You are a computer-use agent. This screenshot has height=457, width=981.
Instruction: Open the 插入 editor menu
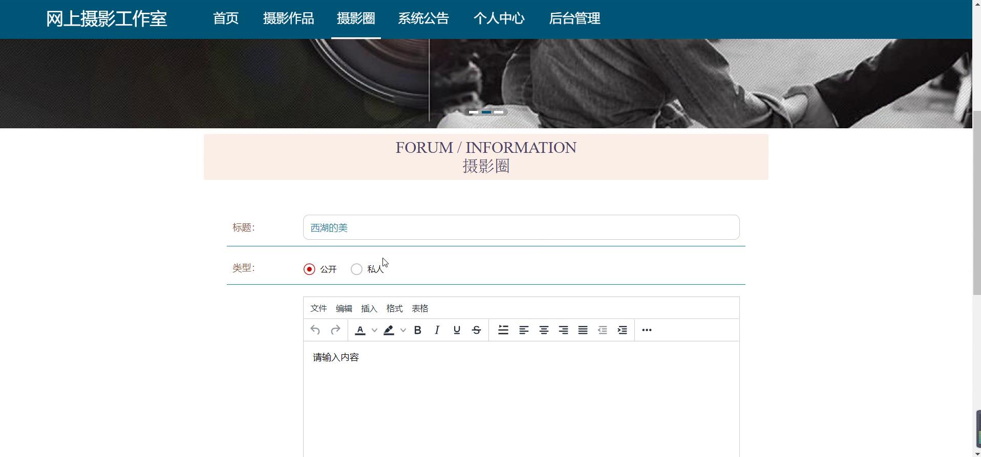[x=369, y=309]
